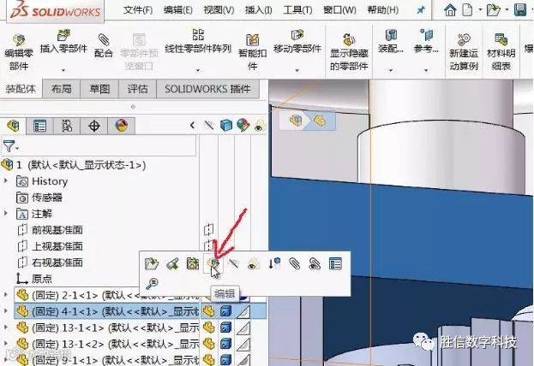Image resolution: width=534 pixels, height=366 pixels.
Task: Click the Edit Component ribbon button
Action: 19,52
